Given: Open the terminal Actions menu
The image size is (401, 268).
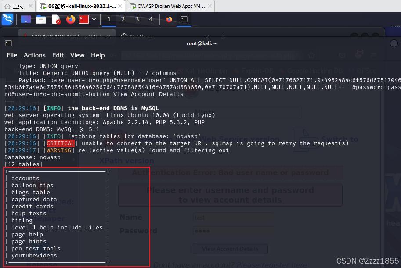Looking at the screenshot, I should [x=35, y=55].
